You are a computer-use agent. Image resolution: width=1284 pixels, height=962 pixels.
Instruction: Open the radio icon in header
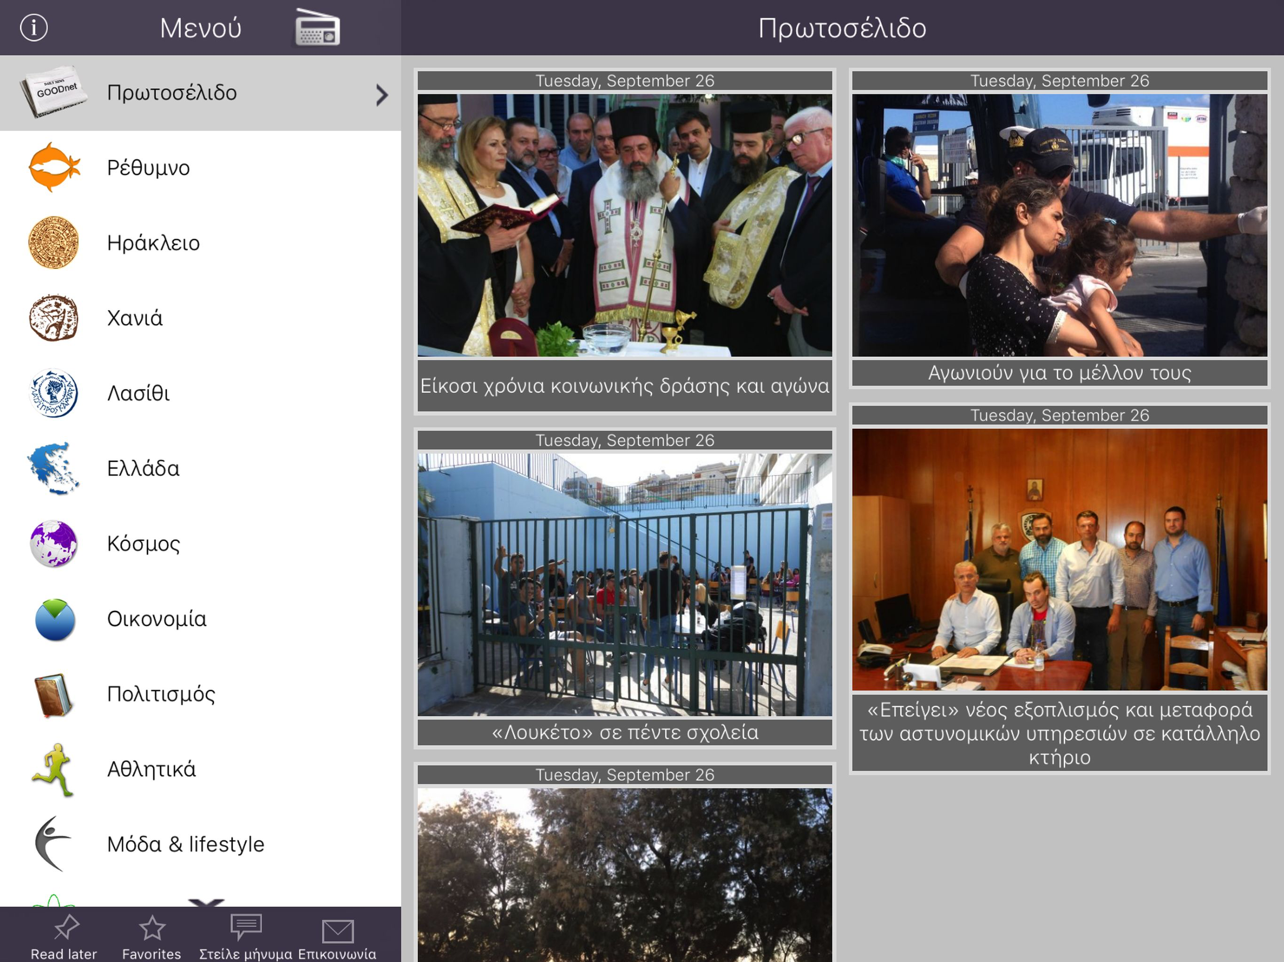point(317,27)
